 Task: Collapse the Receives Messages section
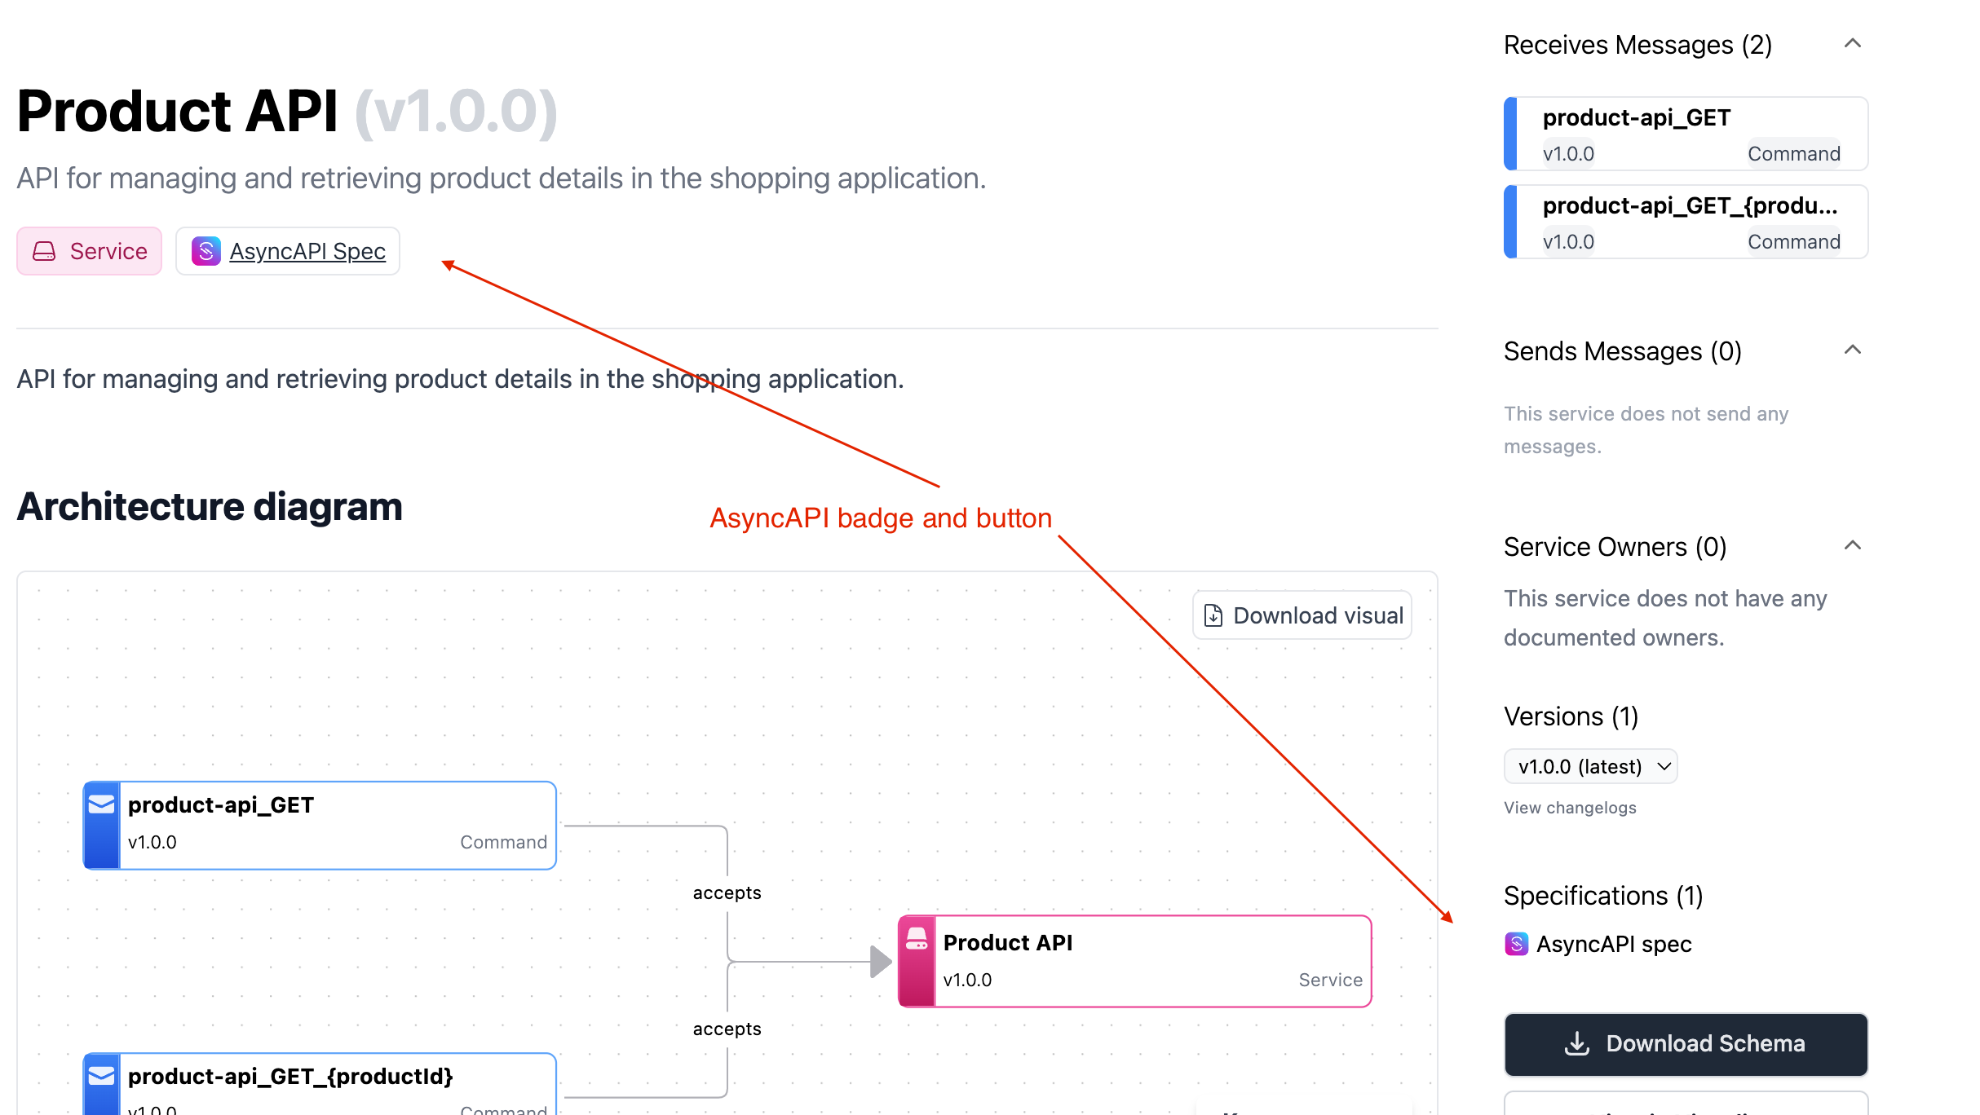click(1852, 44)
